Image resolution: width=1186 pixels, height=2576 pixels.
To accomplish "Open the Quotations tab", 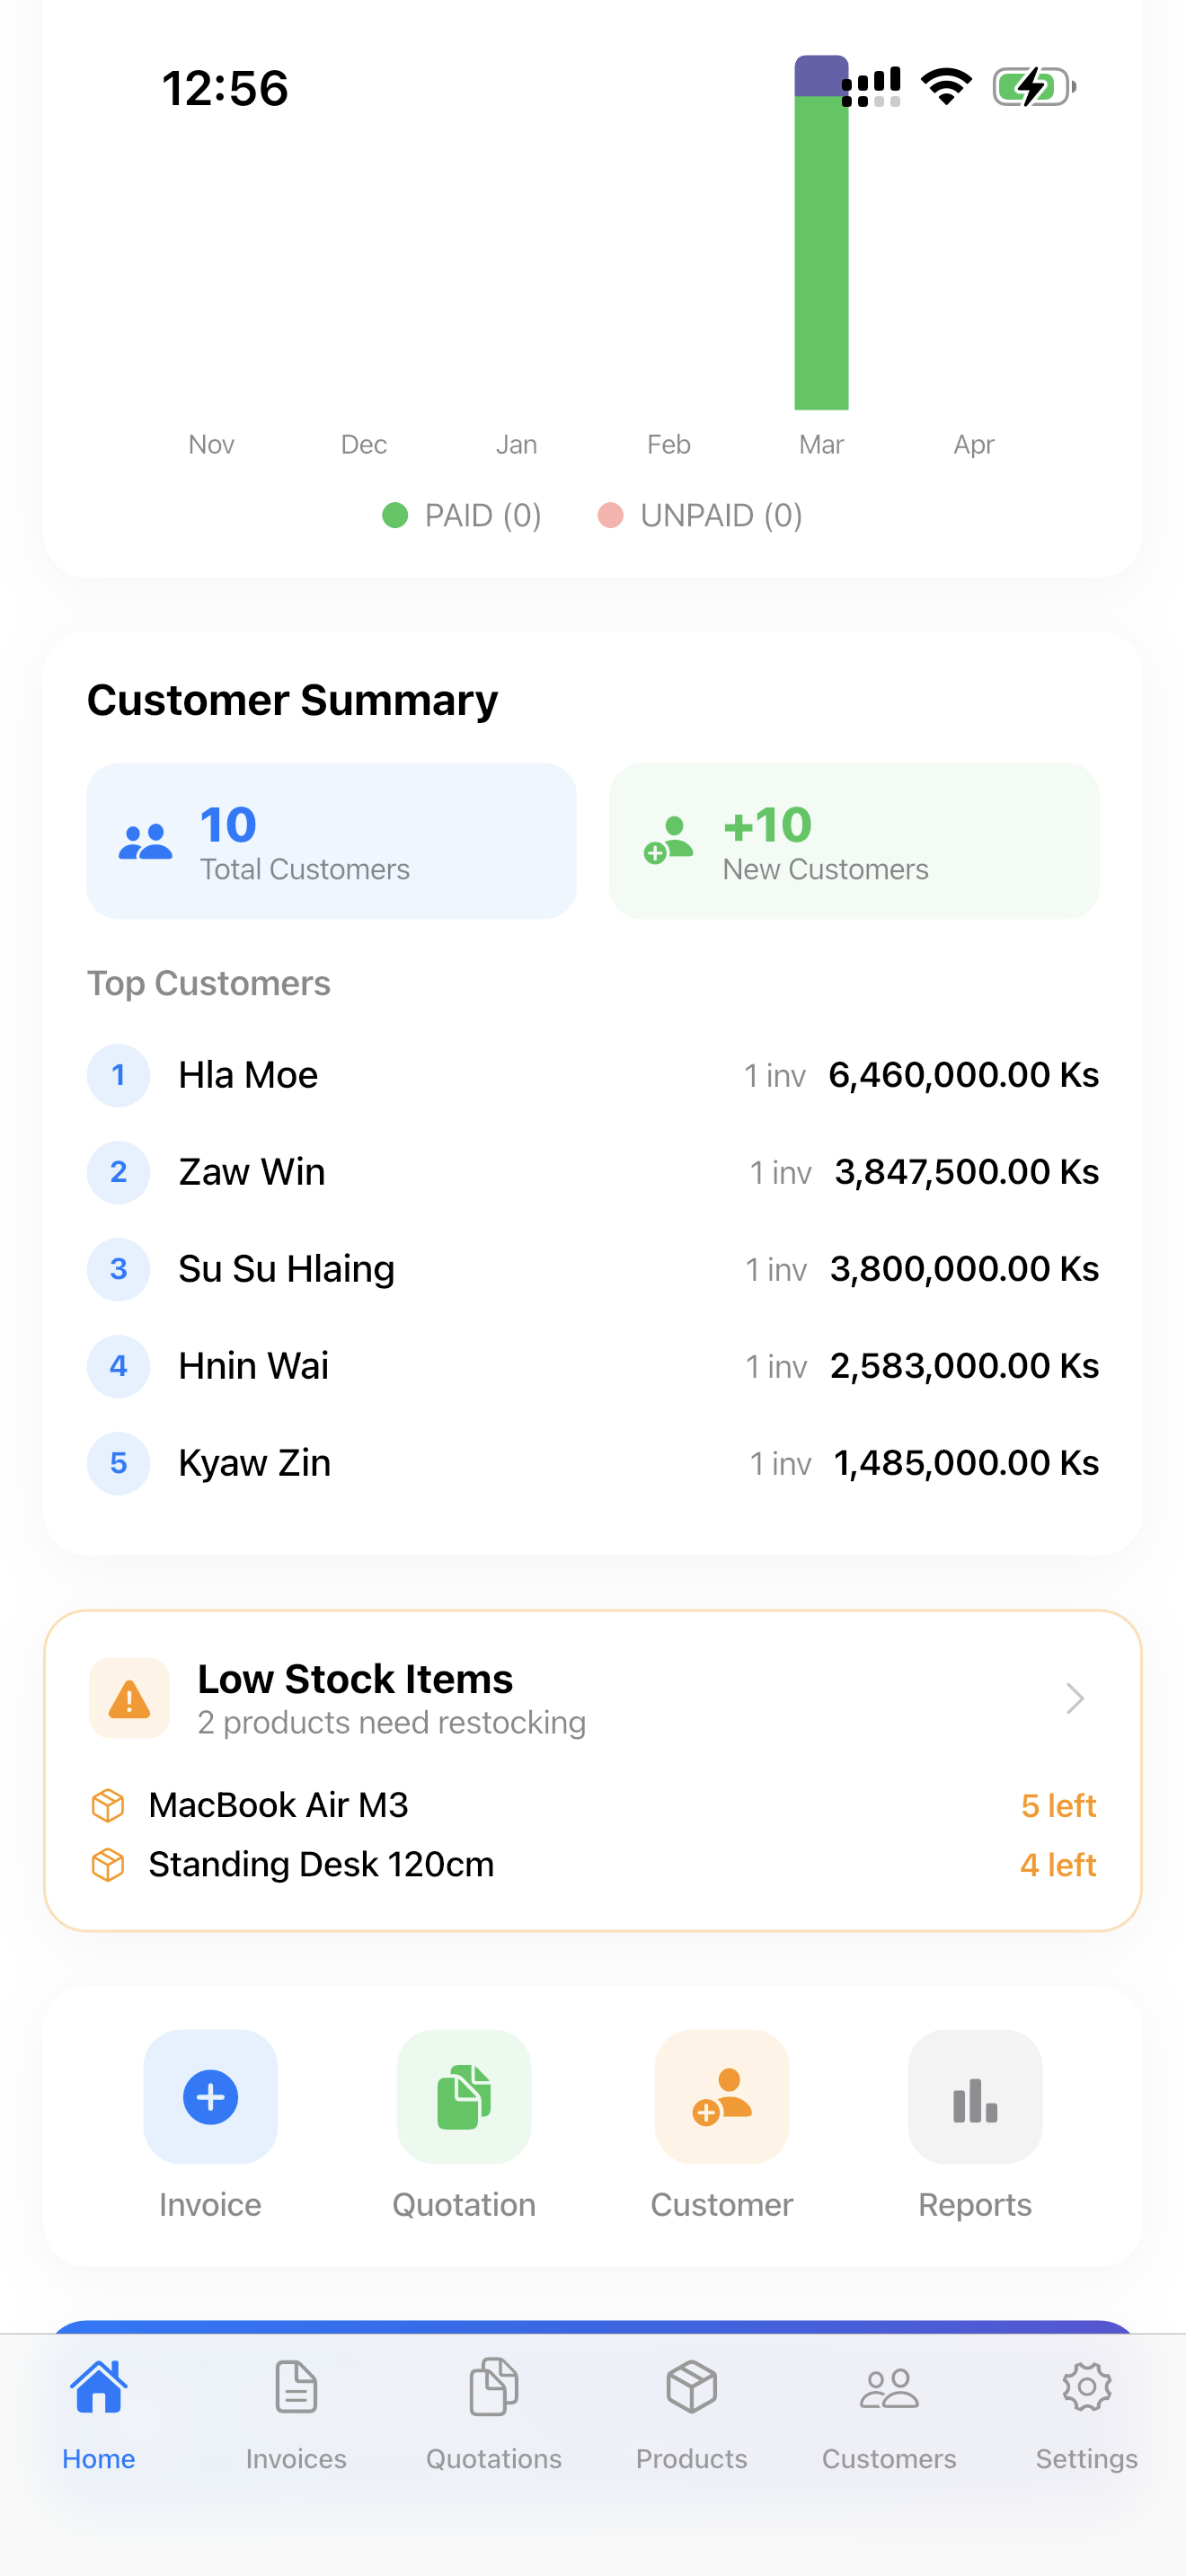I will pos(494,2412).
